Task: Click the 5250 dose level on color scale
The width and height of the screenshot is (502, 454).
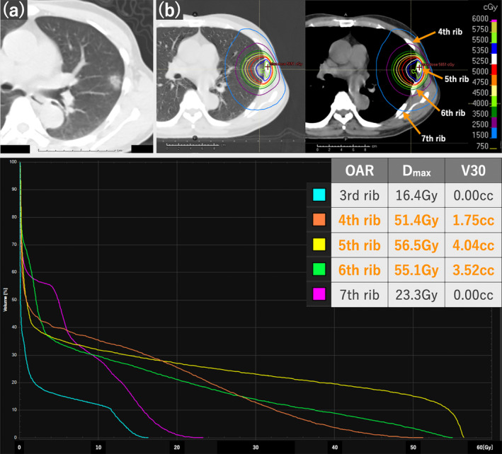Action: pos(480,61)
